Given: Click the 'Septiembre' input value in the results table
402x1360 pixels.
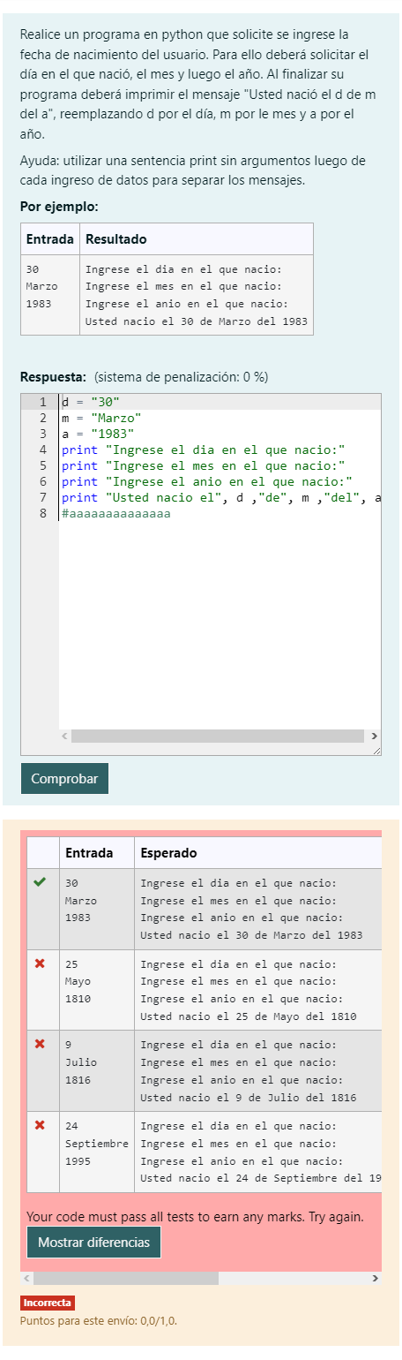Looking at the screenshot, I should [x=97, y=1144].
